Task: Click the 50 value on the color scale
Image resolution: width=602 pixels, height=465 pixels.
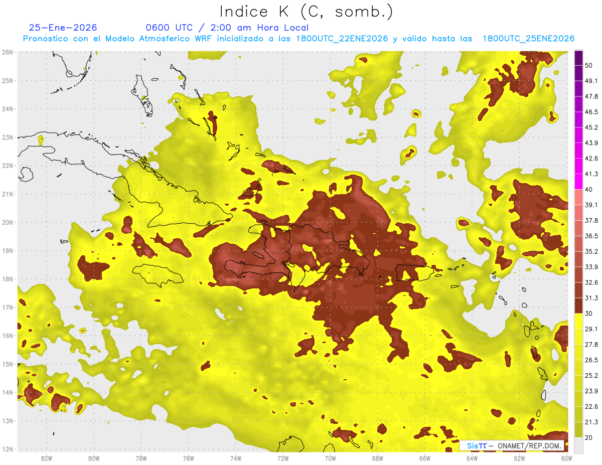Action: pyautogui.click(x=588, y=66)
